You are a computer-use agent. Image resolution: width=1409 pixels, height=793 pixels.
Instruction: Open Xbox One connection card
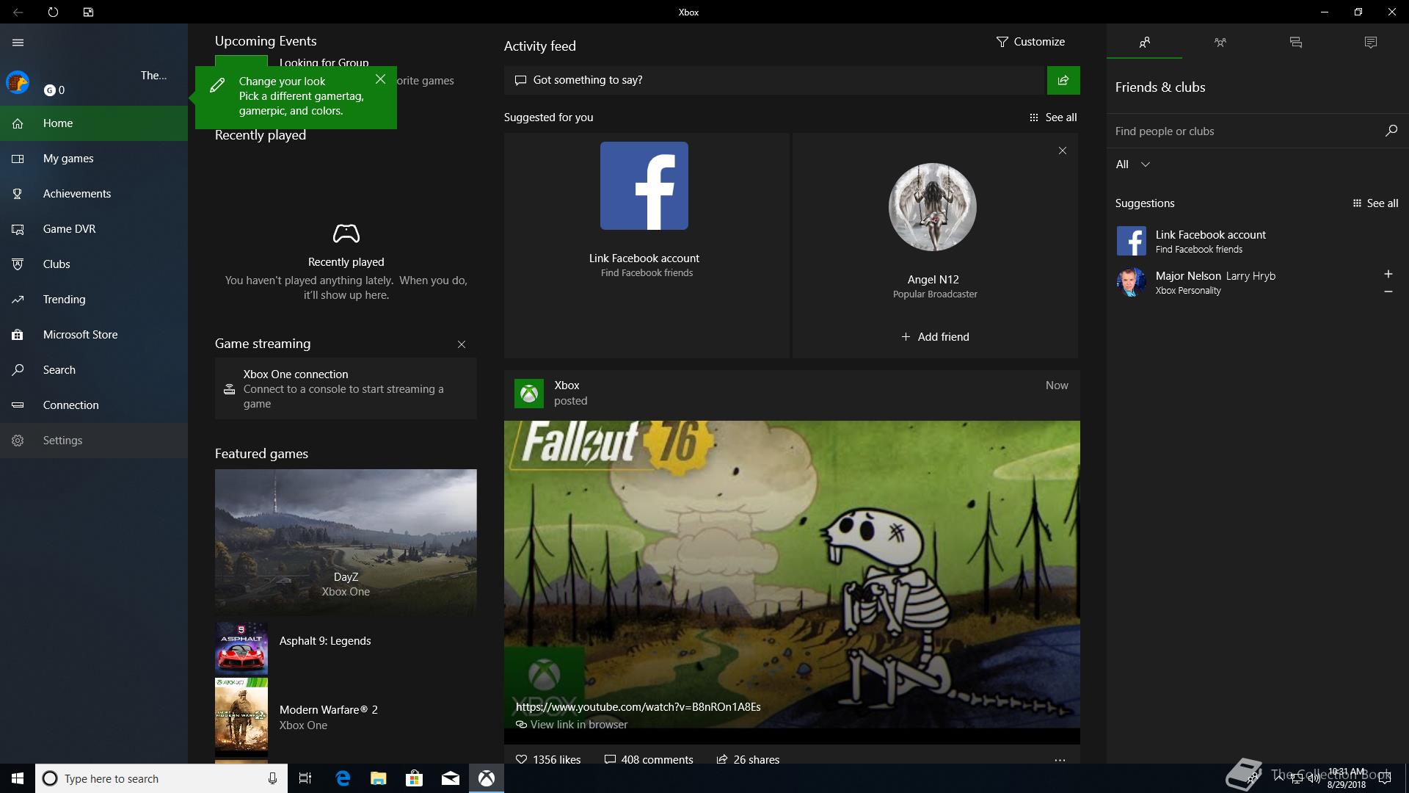[x=346, y=389]
